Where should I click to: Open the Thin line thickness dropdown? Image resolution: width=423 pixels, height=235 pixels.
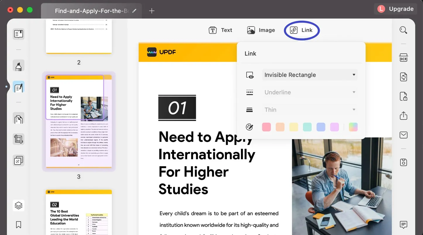tap(309, 110)
